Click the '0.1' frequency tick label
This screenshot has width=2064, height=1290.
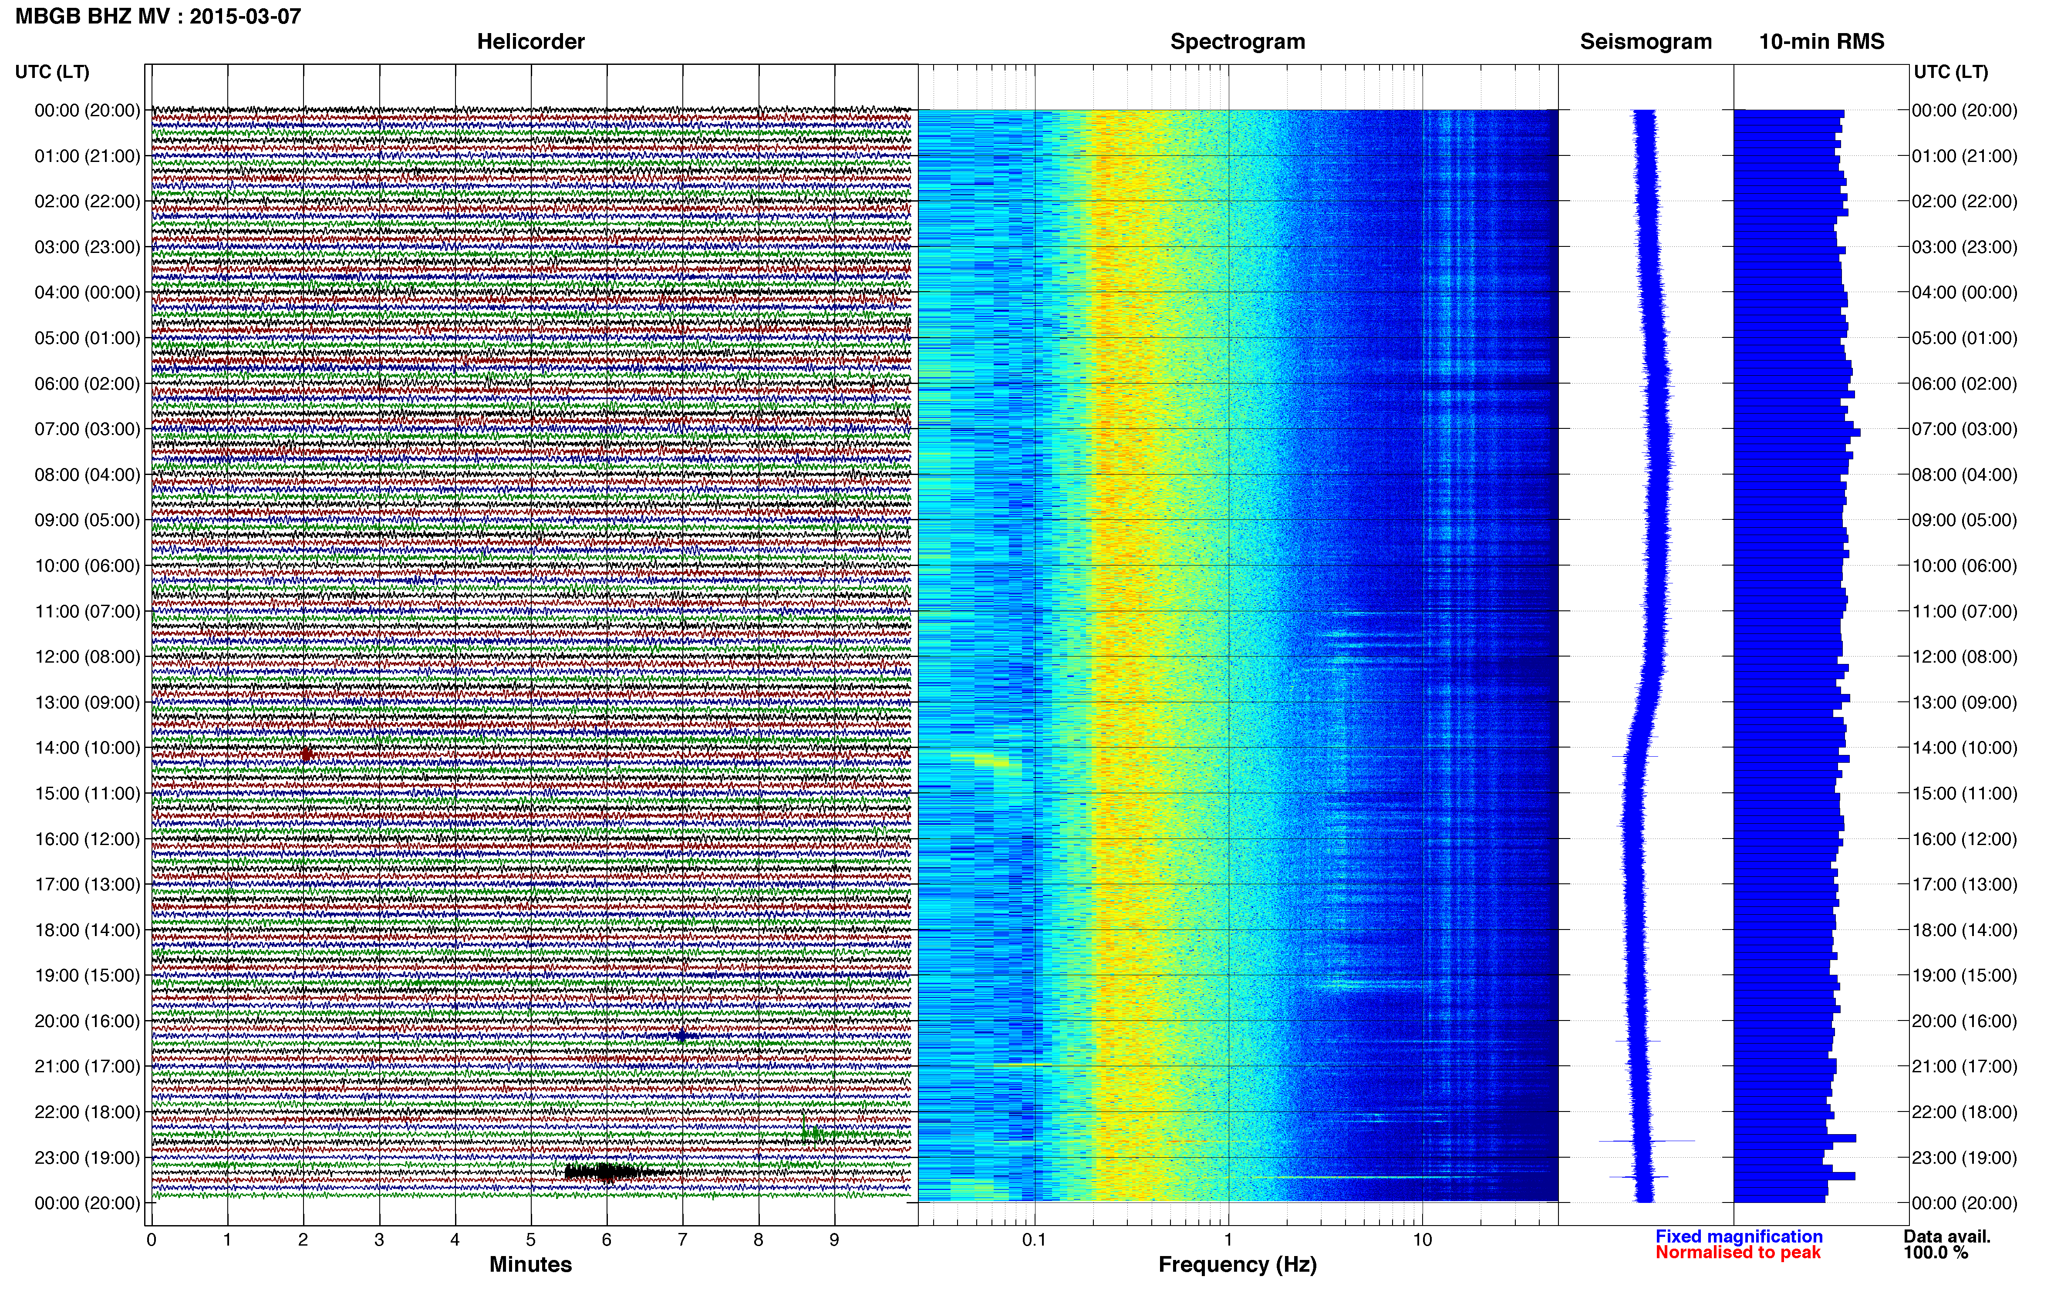1034,1239
